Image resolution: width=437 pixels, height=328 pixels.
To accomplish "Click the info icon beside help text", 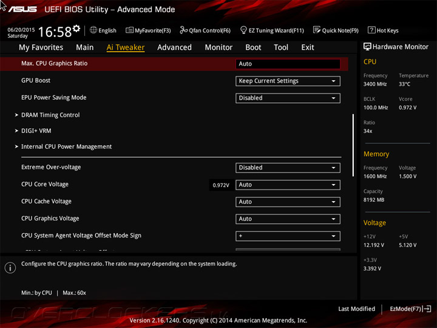I will (x=10, y=268).
